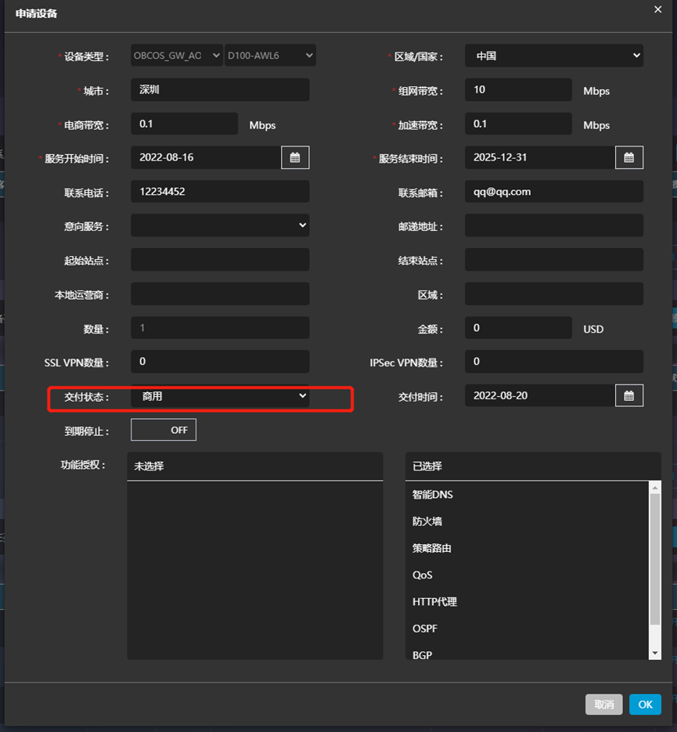Close the 申请设备 dialog with X
This screenshot has height=732, width=677.
657,9
